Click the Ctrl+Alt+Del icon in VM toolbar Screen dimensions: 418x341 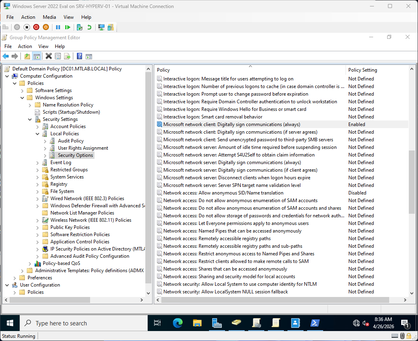coord(5,27)
